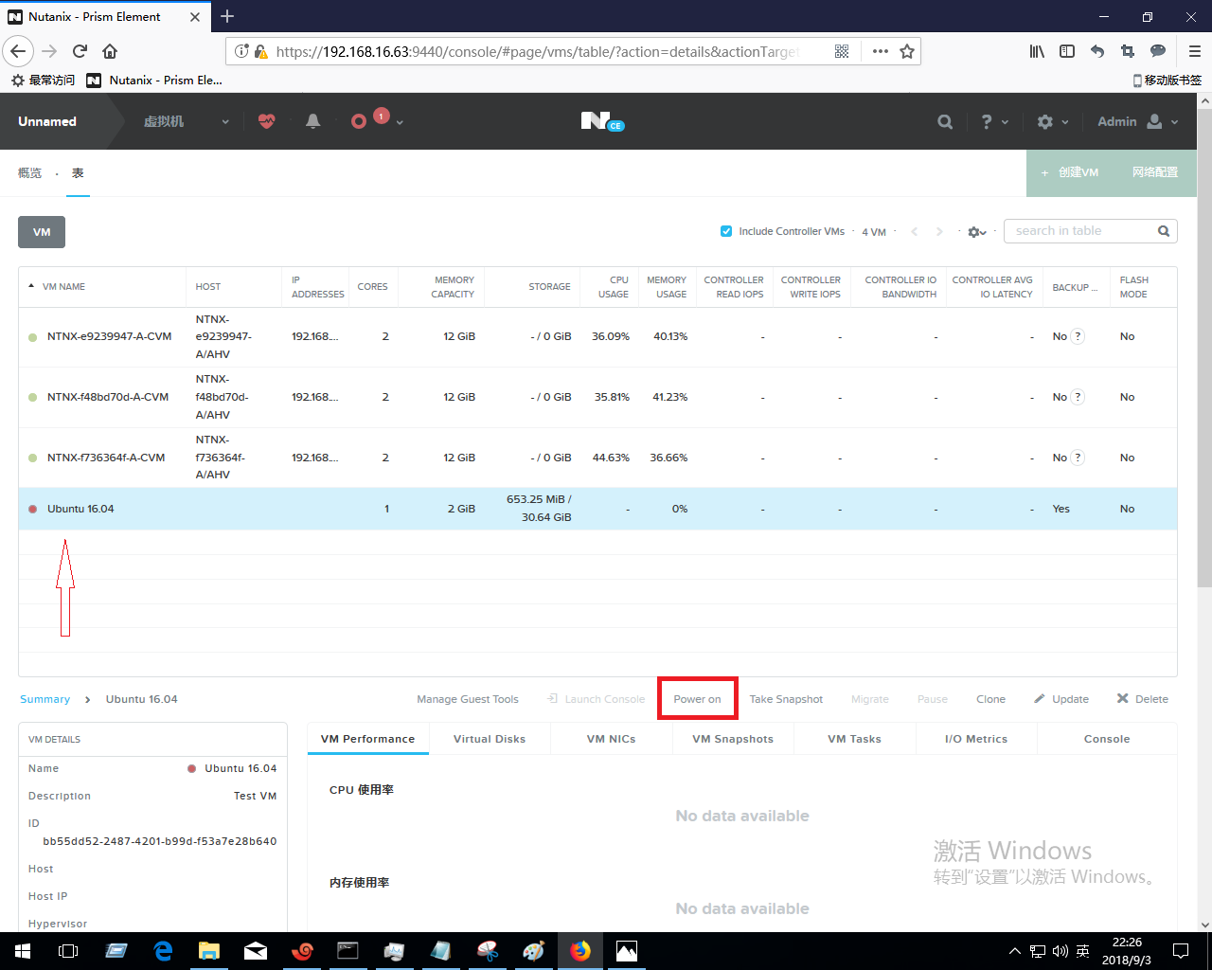Open the Admin user menu
The width and height of the screenshot is (1212, 970).
click(x=1138, y=121)
